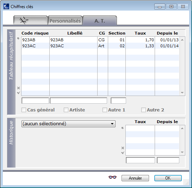Viewport: 192px width, 188px height.
Task: Confirm with the OK button
Action: click(x=168, y=178)
